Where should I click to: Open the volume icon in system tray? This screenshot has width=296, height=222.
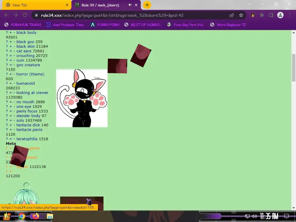pyautogui.click(x=254, y=216)
